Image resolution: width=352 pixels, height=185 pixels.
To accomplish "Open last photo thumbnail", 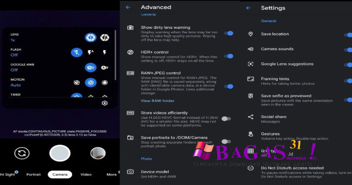I will click(98, 153).
